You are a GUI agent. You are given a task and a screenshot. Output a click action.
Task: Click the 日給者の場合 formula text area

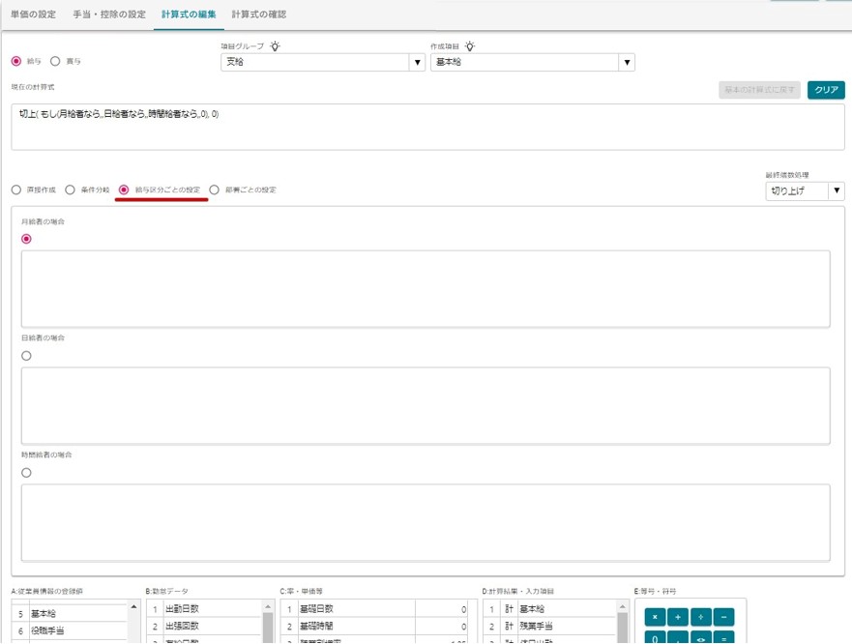(x=426, y=406)
